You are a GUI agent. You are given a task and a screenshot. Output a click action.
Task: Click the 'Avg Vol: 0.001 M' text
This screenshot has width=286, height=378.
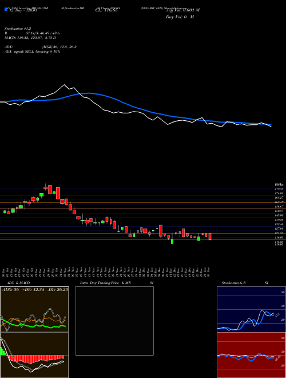(x=182, y=10)
